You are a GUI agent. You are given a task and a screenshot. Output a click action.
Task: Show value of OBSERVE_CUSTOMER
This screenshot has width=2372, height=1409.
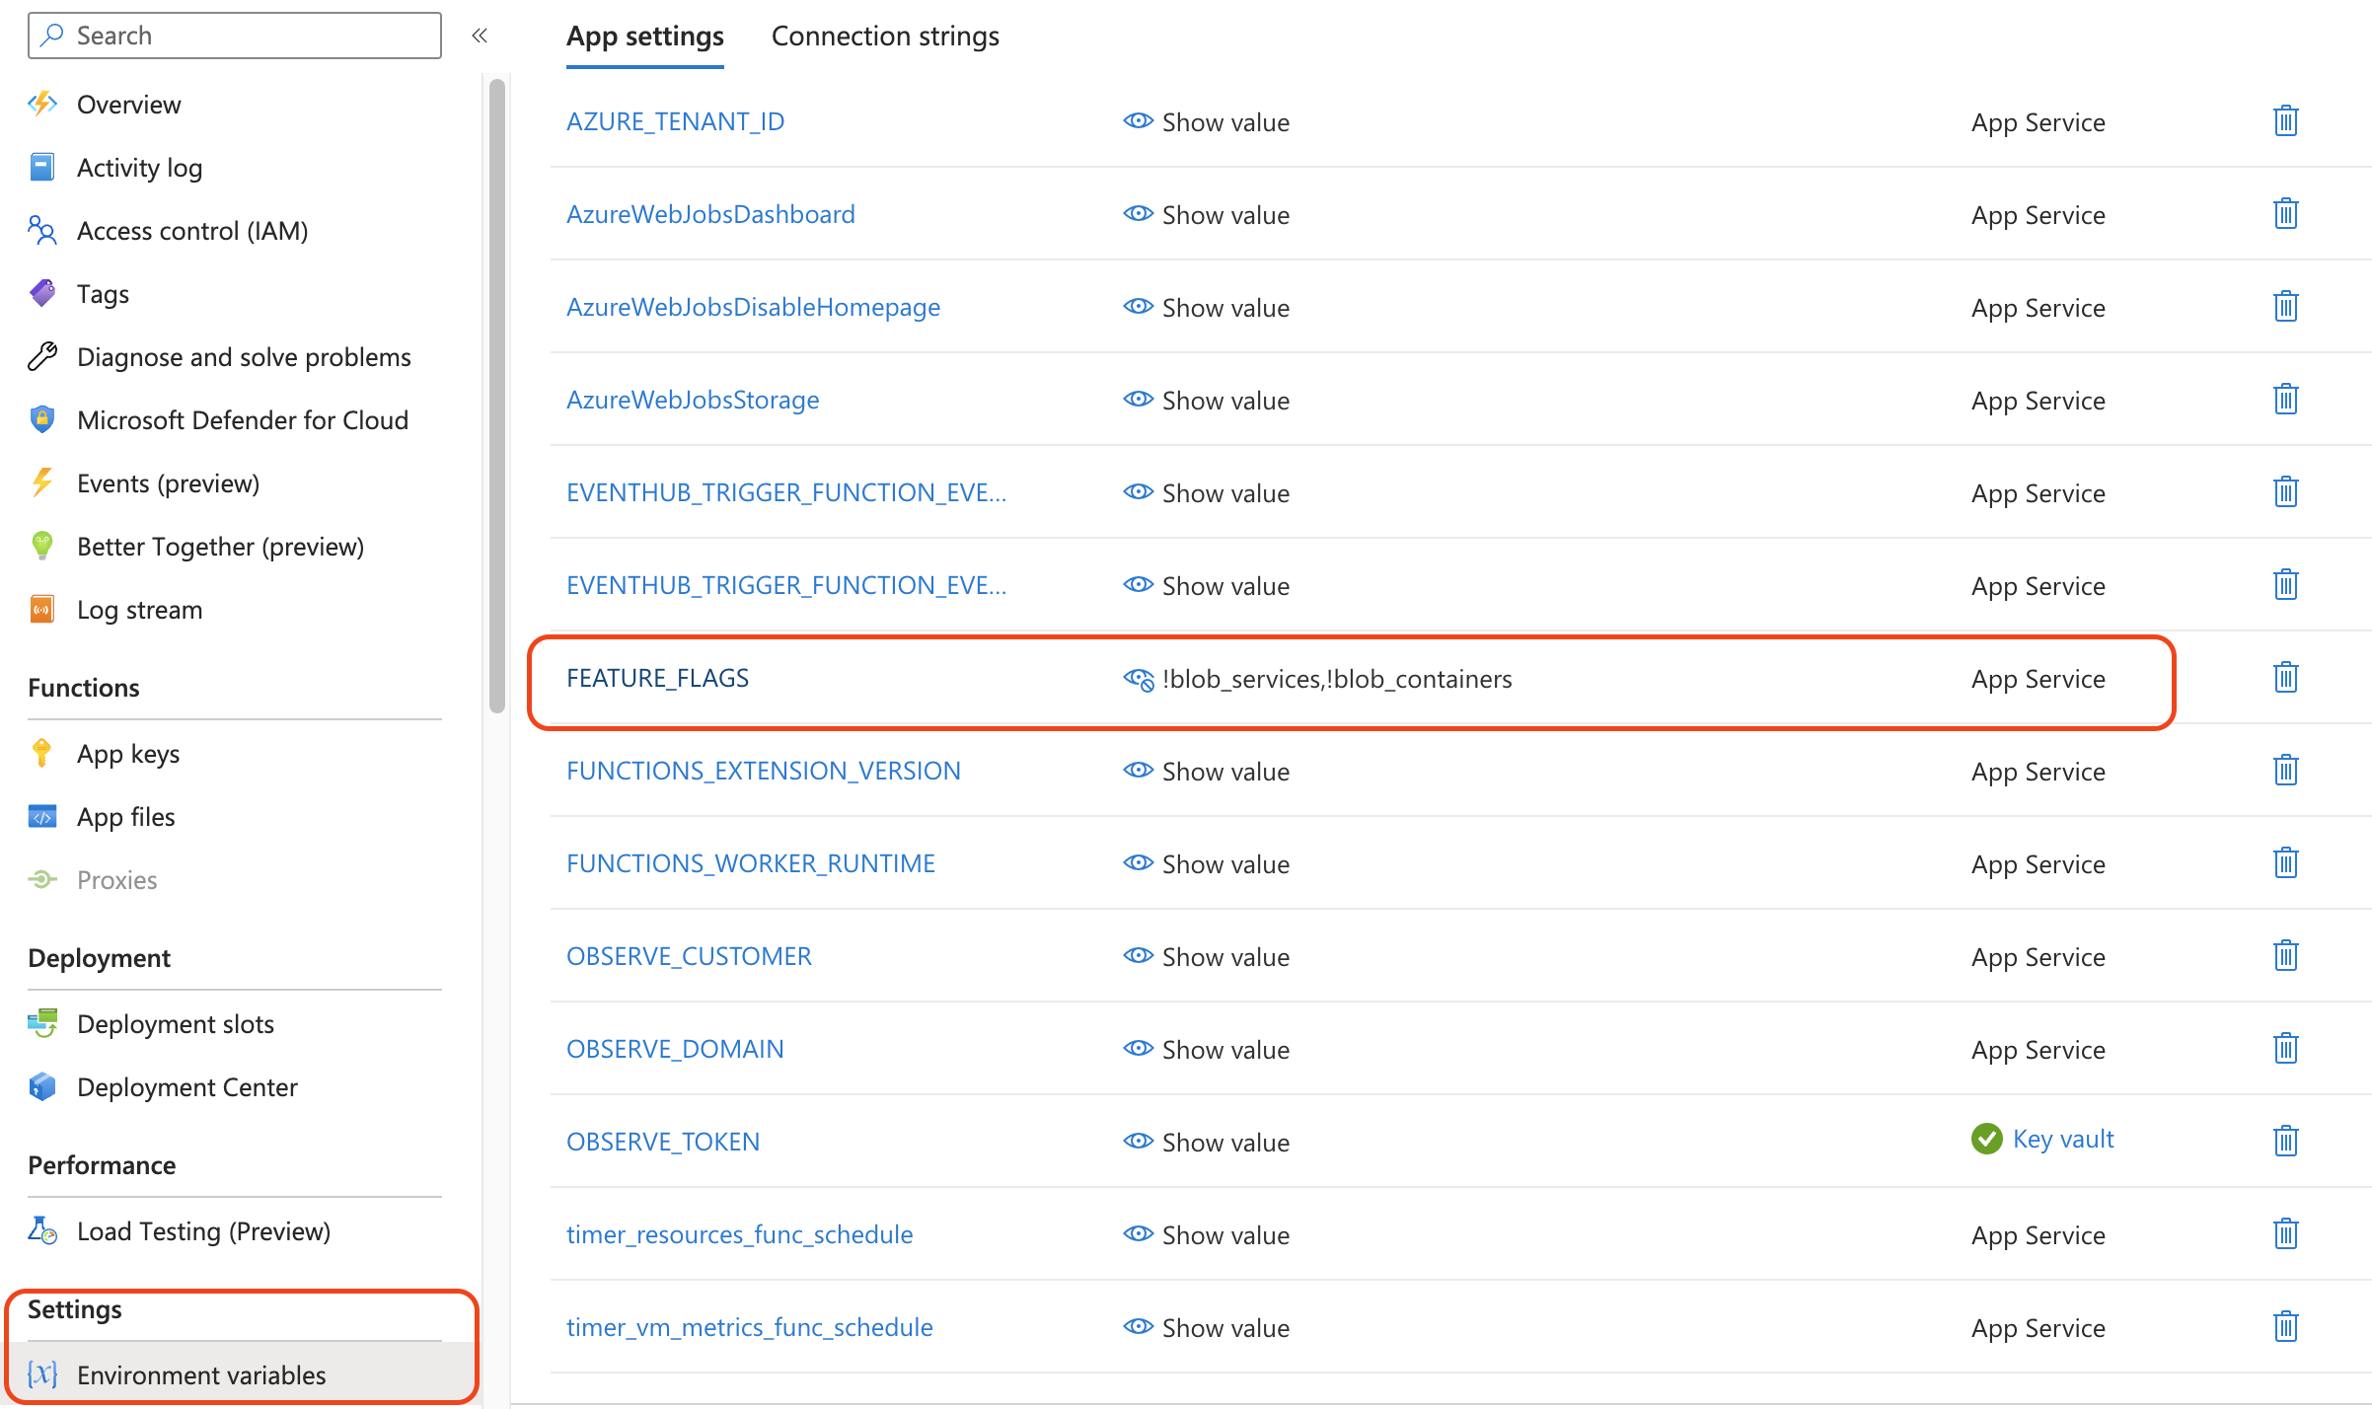[x=1206, y=957]
